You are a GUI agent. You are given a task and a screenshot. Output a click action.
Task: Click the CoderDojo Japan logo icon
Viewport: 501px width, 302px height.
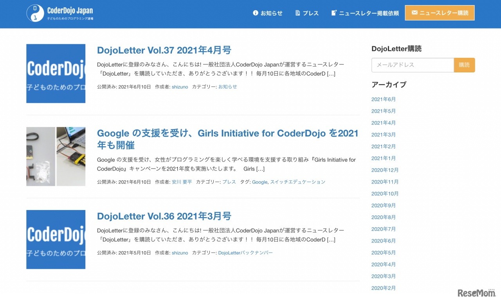pos(34,13)
